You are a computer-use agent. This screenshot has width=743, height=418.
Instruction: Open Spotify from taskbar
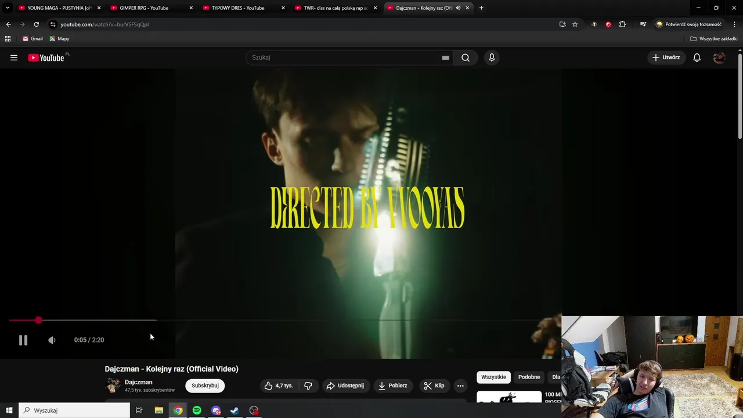tap(197, 410)
